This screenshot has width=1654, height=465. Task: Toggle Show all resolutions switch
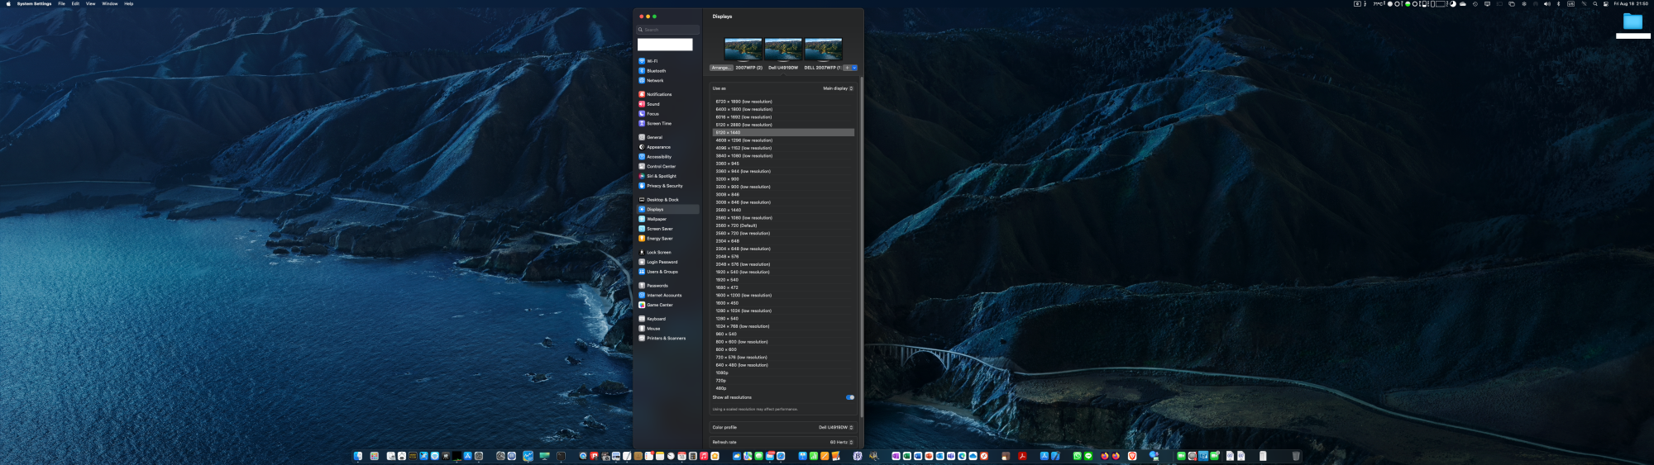point(850,397)
